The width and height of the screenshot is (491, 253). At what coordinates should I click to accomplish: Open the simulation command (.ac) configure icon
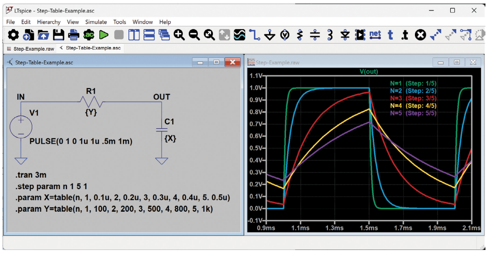[x=89, y=35]
